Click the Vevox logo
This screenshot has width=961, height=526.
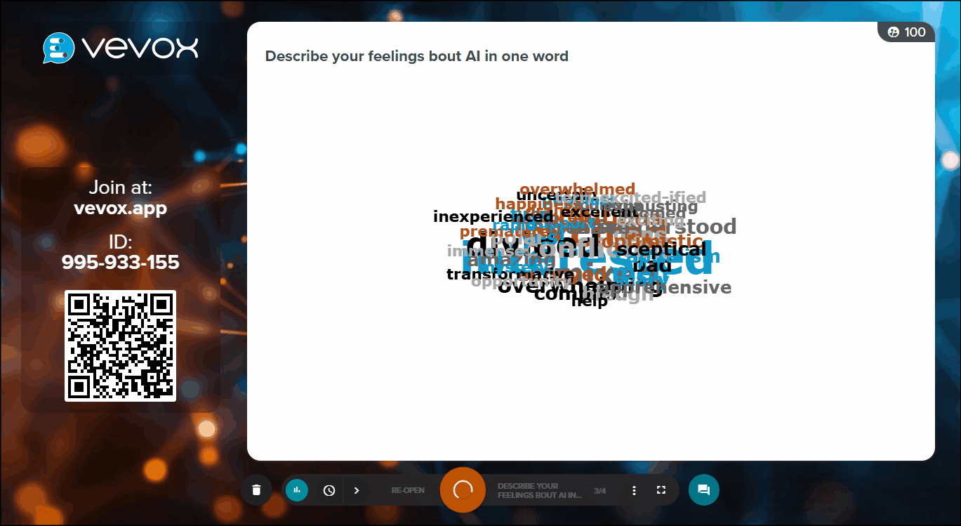tap(121, 48)
